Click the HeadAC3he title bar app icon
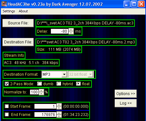Viewport: 146px width, 121px height. [x=4, y=4]
